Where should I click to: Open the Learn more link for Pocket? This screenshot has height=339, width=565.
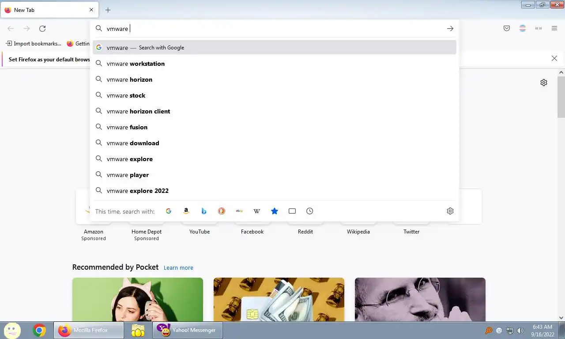178,267
